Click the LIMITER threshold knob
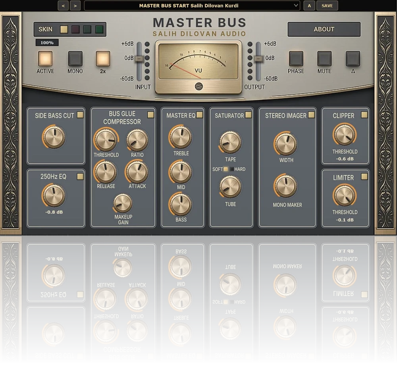397x365 pixels. point(345,195)
